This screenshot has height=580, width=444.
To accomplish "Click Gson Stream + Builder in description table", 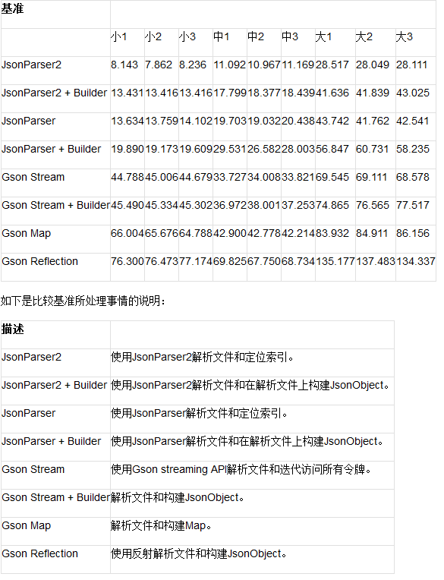I will click(56, 497).
